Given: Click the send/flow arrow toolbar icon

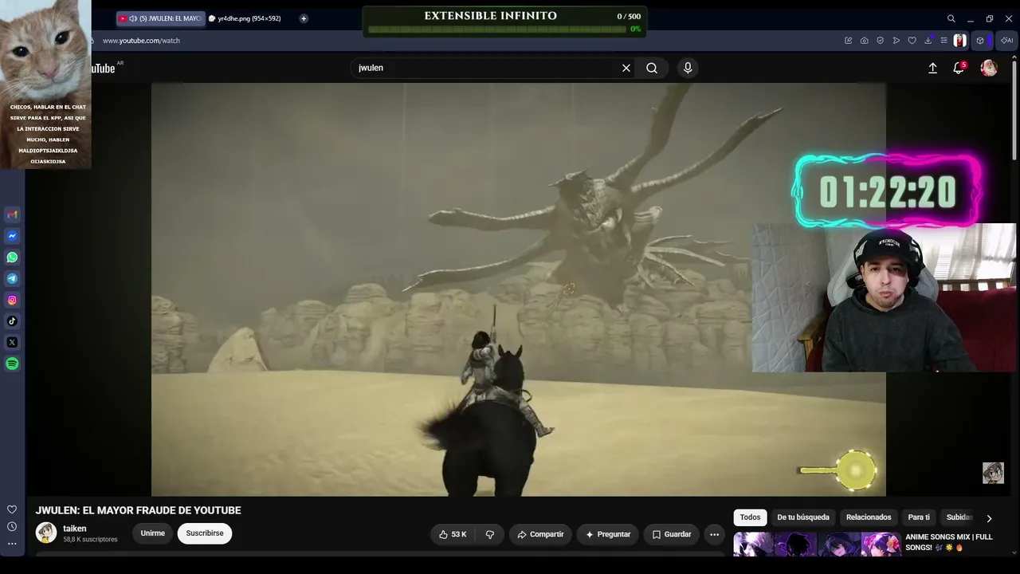Looking at the screenshot, I should (896, 41).
